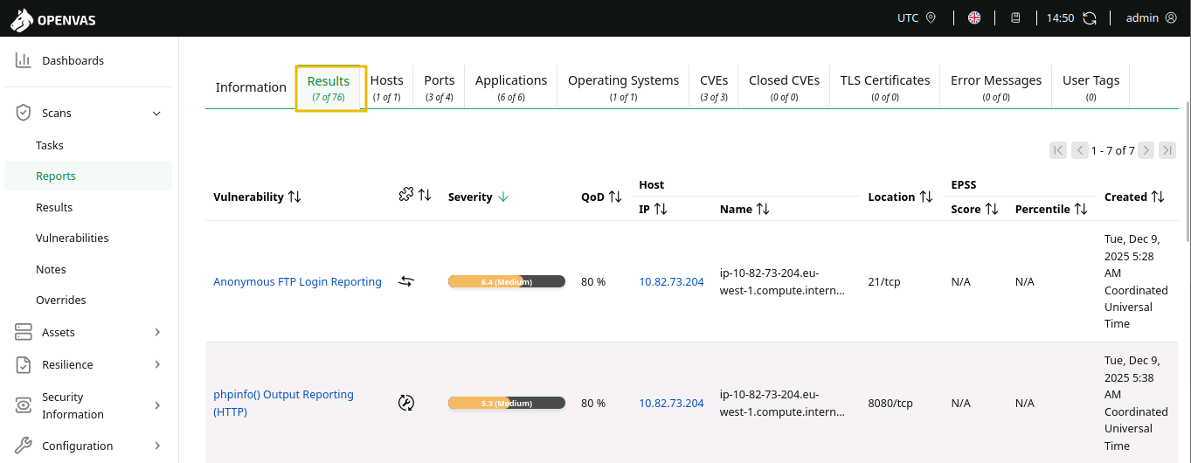The image size is (1191, 463).
Task: Open Anonymous FTP Login Reporting link
Action: [297, 281]
